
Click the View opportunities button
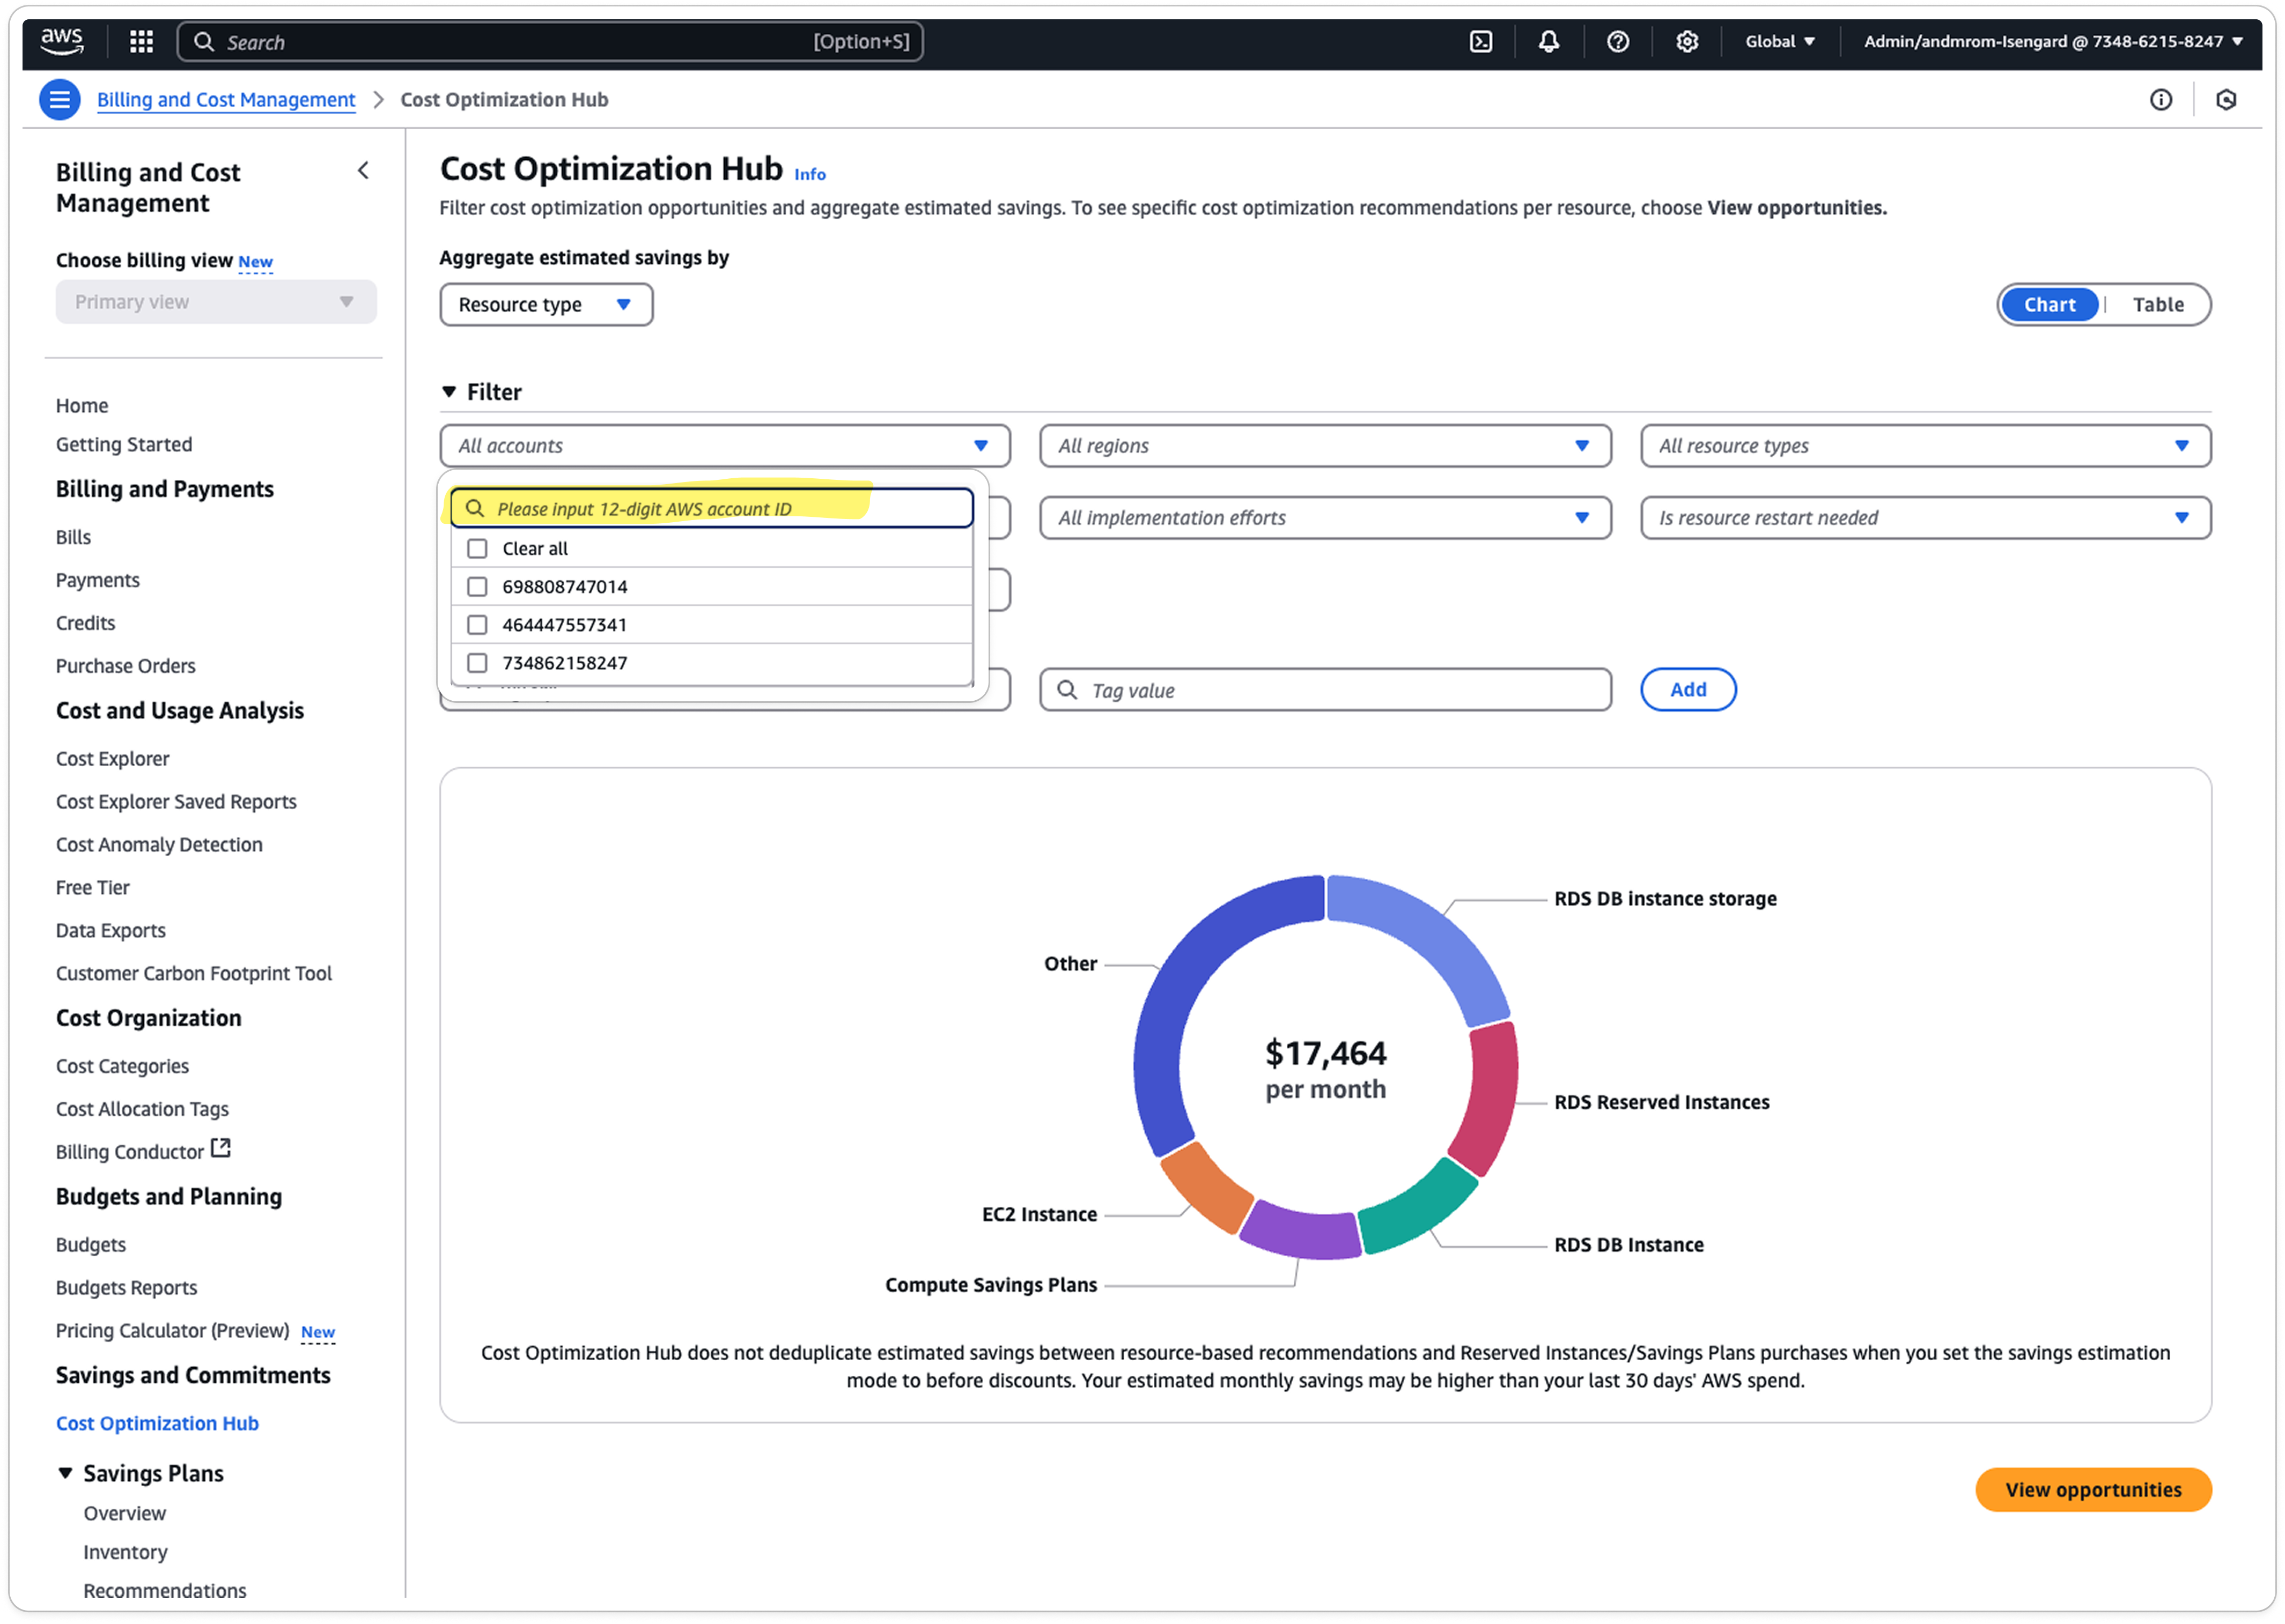(x=2092, y=1490)
